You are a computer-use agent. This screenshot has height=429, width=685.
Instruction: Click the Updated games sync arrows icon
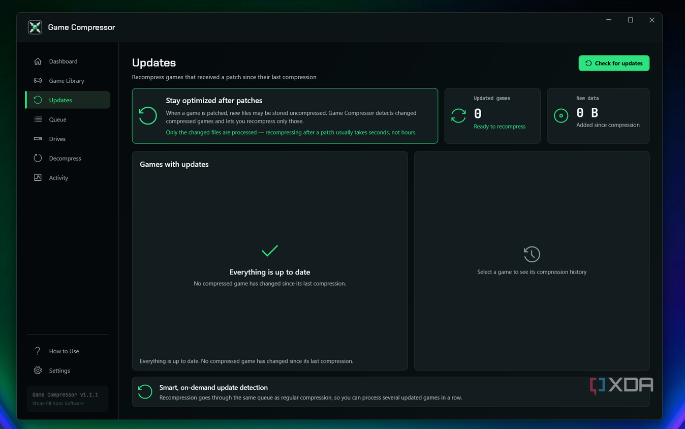click(458, 116)
